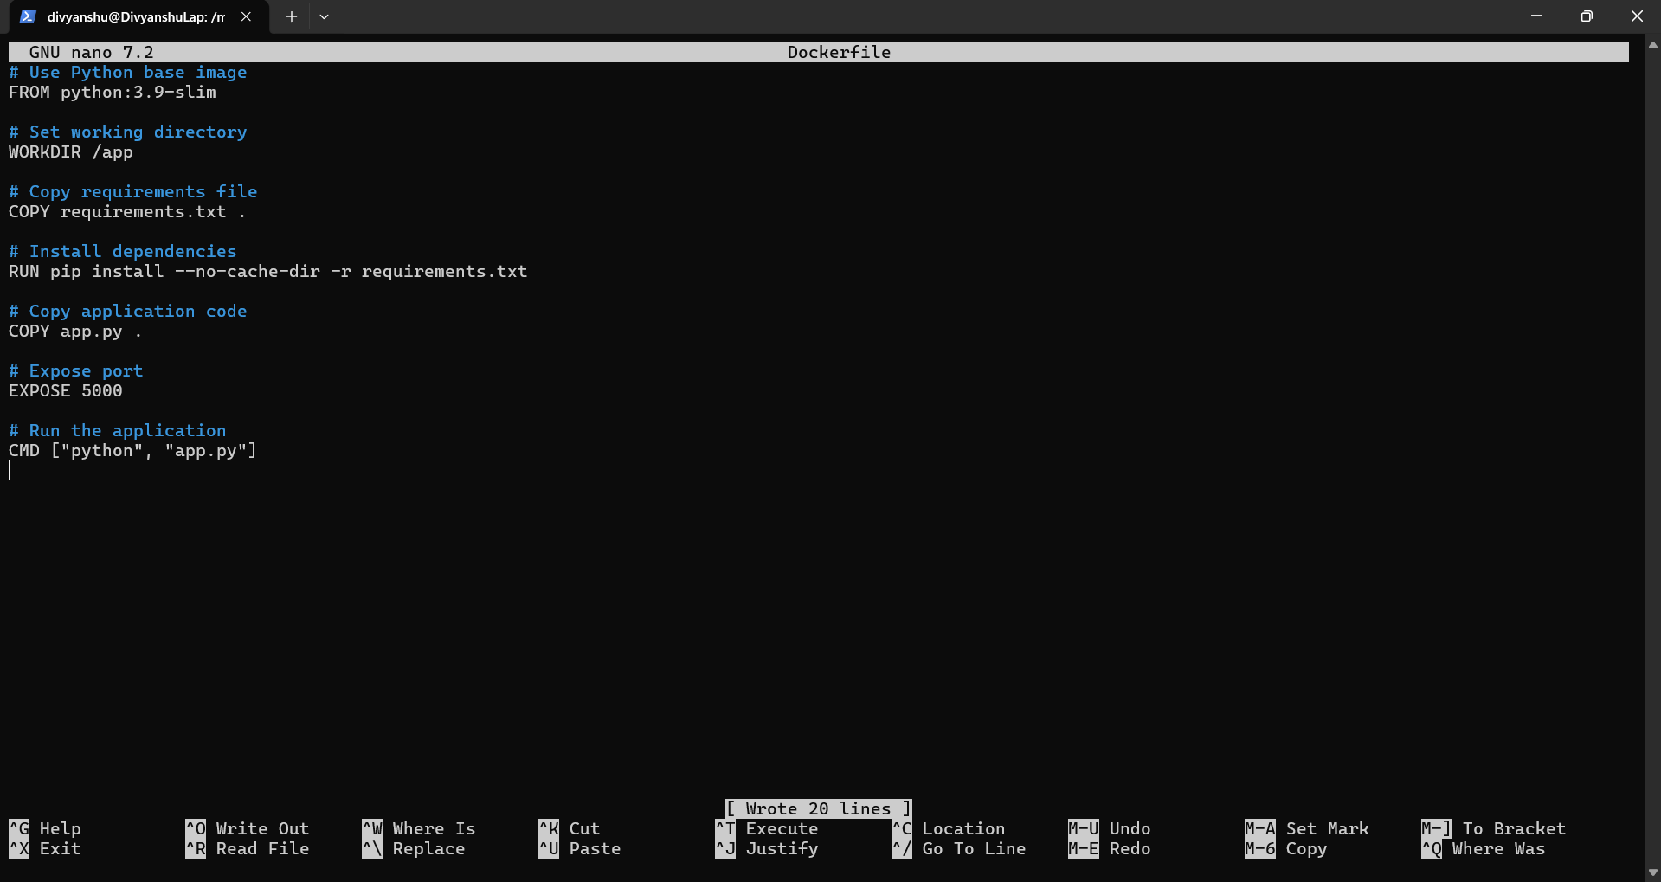Click the Dockerfile title in the header bar

point(838,51)
